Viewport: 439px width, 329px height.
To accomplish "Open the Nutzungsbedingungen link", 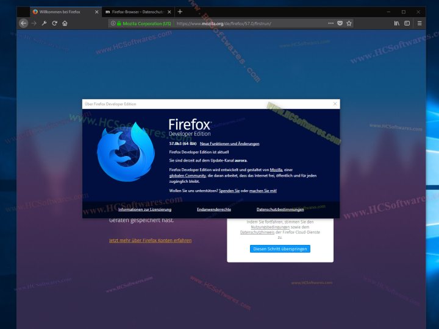I will (x=270, y=227).
